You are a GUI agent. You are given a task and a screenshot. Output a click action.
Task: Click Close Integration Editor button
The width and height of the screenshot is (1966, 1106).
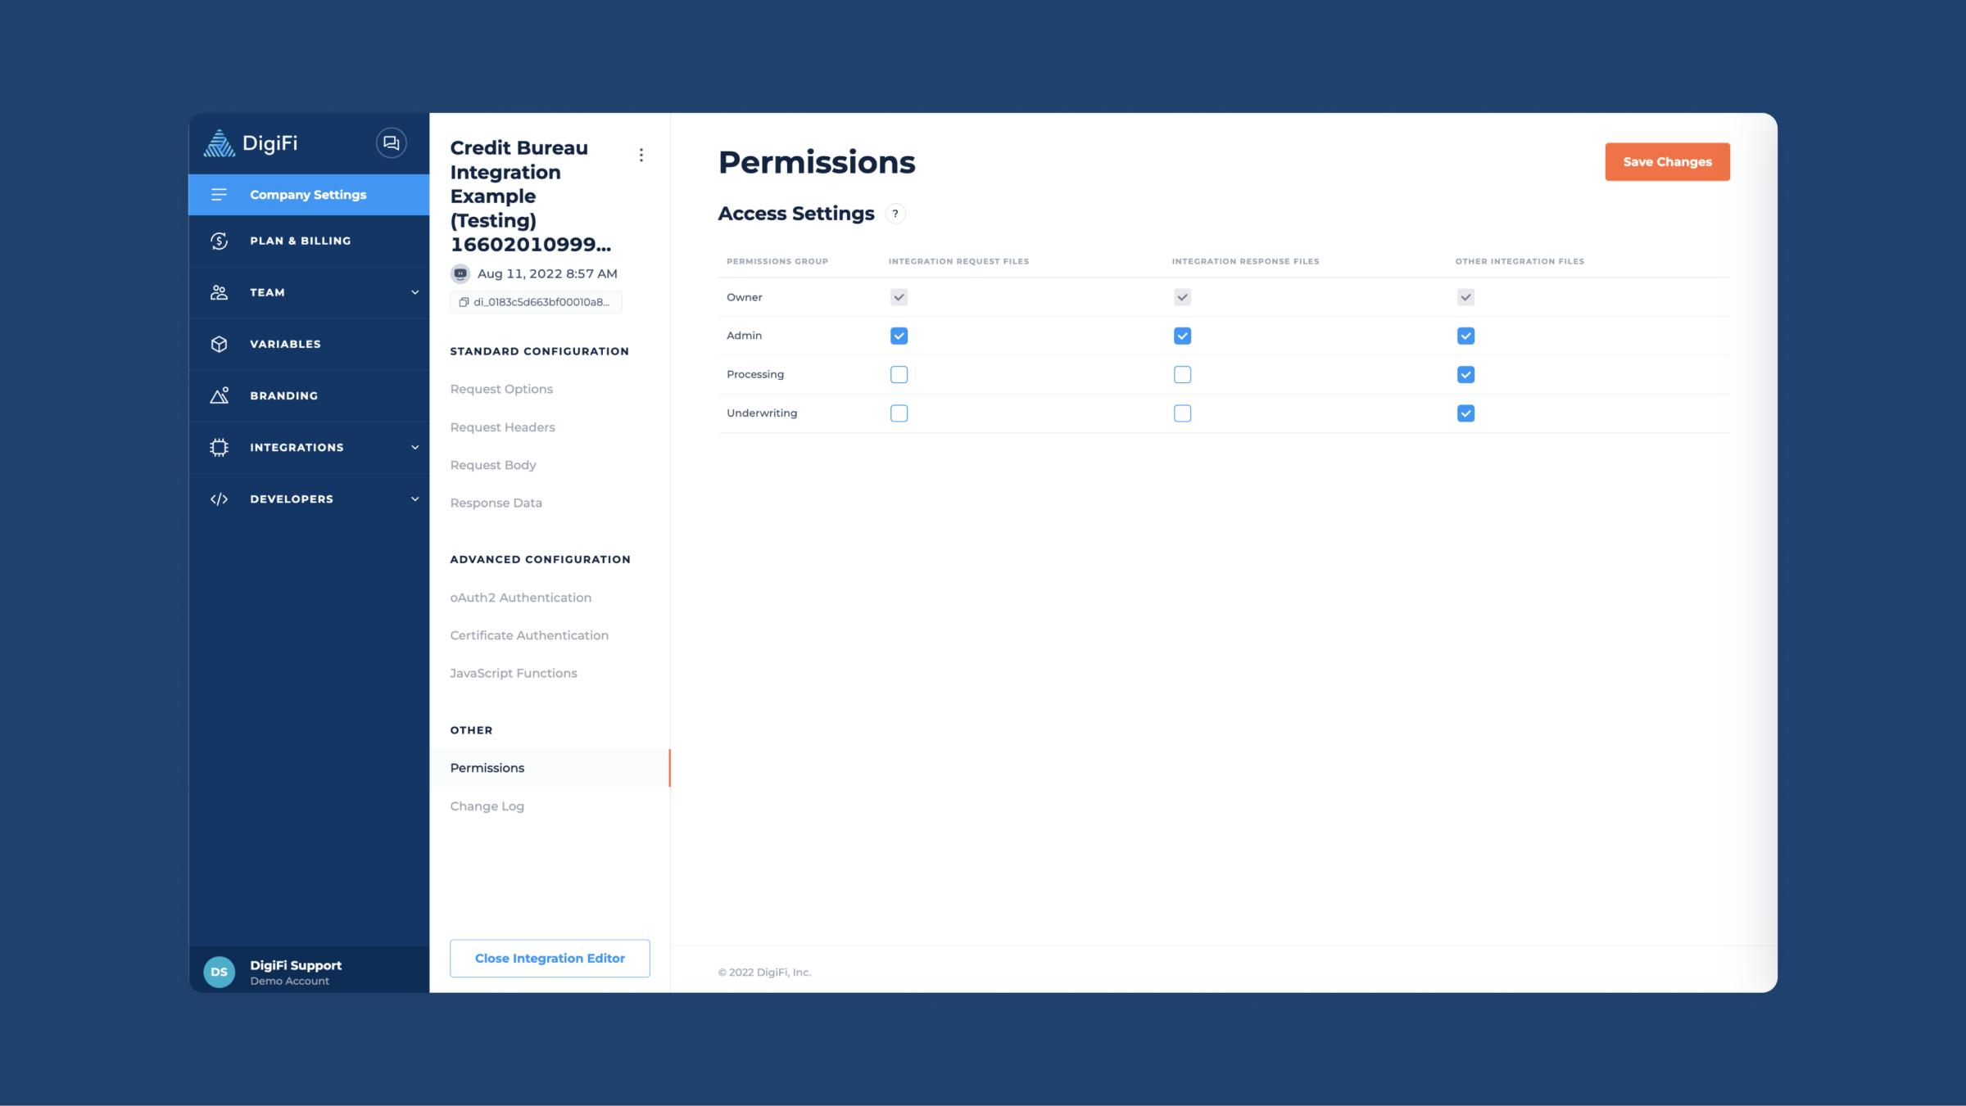[550, 958]
